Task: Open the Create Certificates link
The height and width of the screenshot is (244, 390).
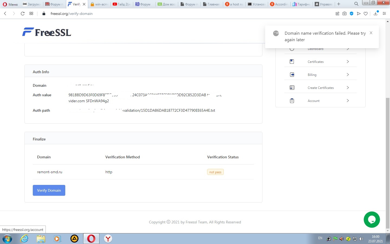Action: 321,88
